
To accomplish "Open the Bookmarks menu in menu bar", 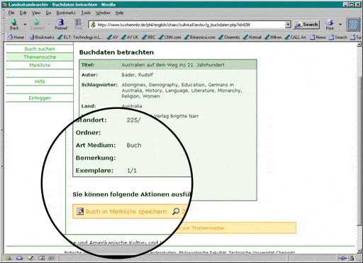I will 66,13.
